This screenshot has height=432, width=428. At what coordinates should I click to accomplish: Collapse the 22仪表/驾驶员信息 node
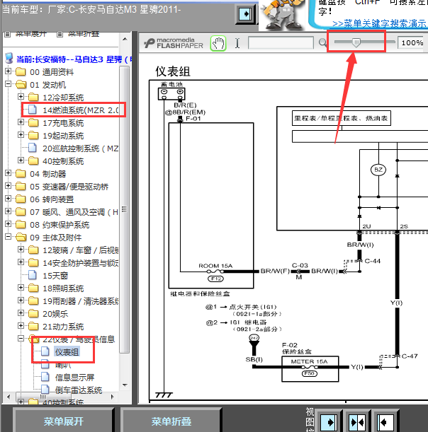(x=21, y=338)
